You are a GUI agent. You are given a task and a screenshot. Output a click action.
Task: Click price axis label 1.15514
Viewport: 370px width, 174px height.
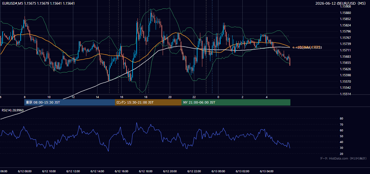pos(346,94)
